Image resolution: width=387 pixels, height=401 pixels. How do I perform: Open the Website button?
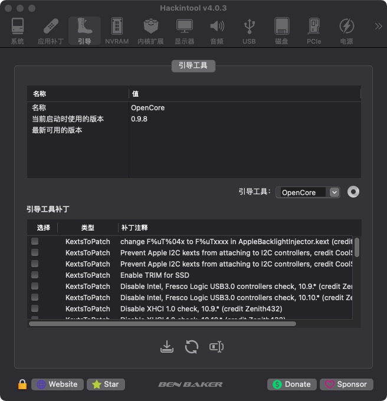click(x=57, y=384)
